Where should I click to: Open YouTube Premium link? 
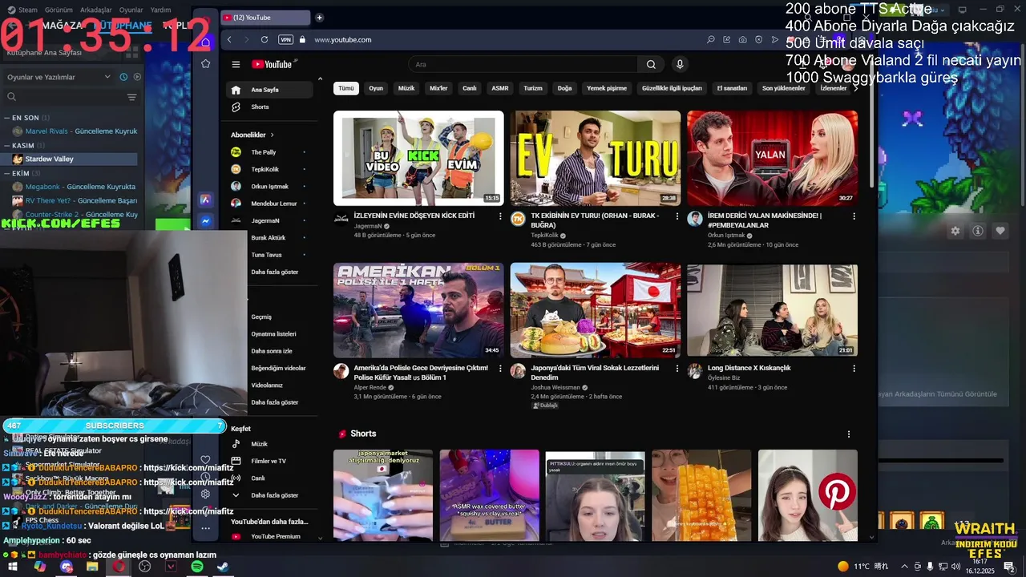tap(270, 536)
